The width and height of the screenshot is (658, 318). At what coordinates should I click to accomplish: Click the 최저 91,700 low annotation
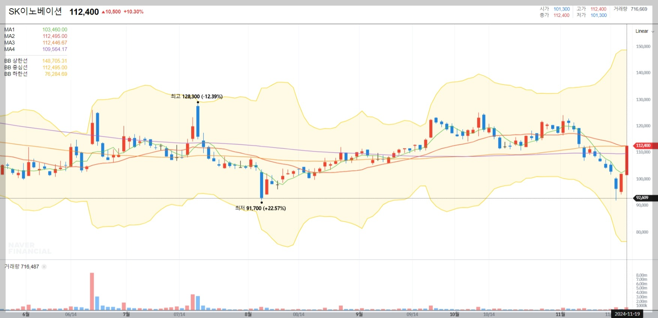point(260,208)
